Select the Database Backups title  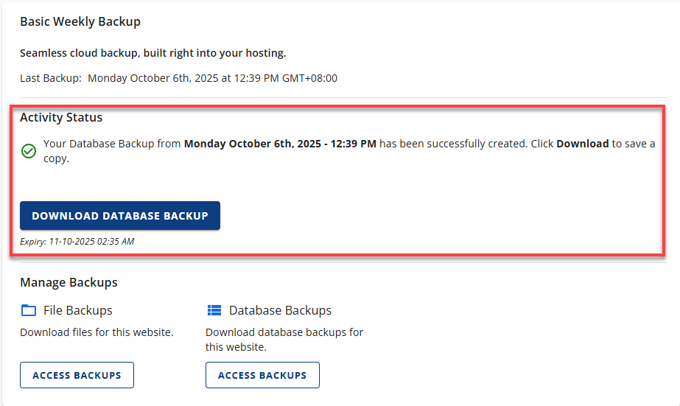(280, 310)
